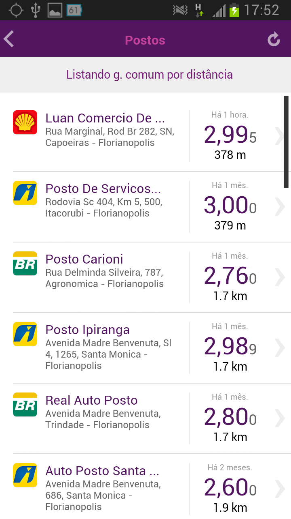Tap Ipiranga logo beside Posto De Servicos

click(x=25, y=193)
